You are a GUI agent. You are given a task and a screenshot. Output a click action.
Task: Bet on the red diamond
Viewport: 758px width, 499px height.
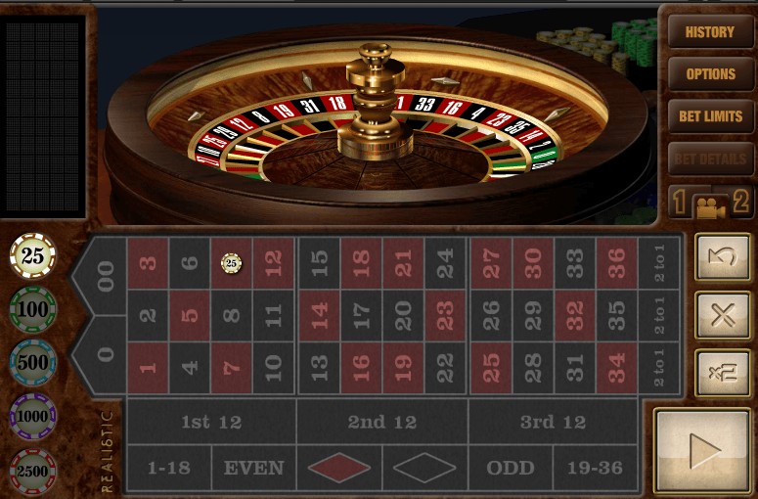(x=339, y=468)
